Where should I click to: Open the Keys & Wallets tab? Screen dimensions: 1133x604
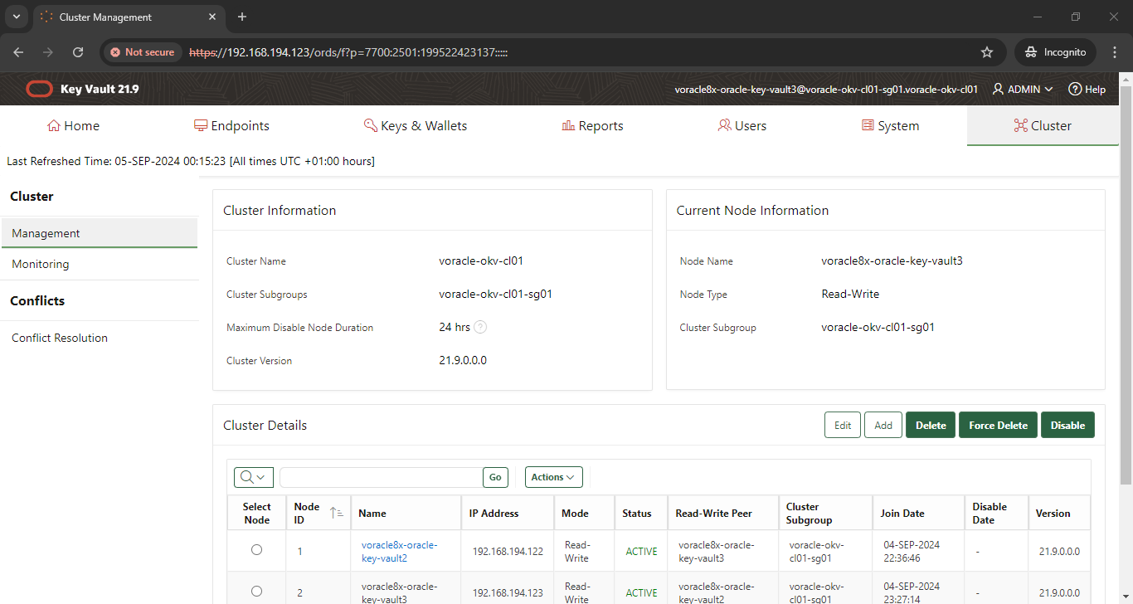[x=416, y=126]
